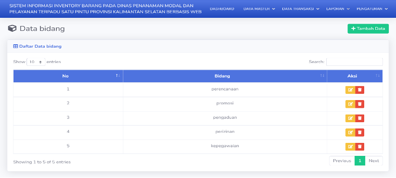The image size is (396, 178).
Task: Remove the kepegawaian row with trash icon
Action: (360, 146)
